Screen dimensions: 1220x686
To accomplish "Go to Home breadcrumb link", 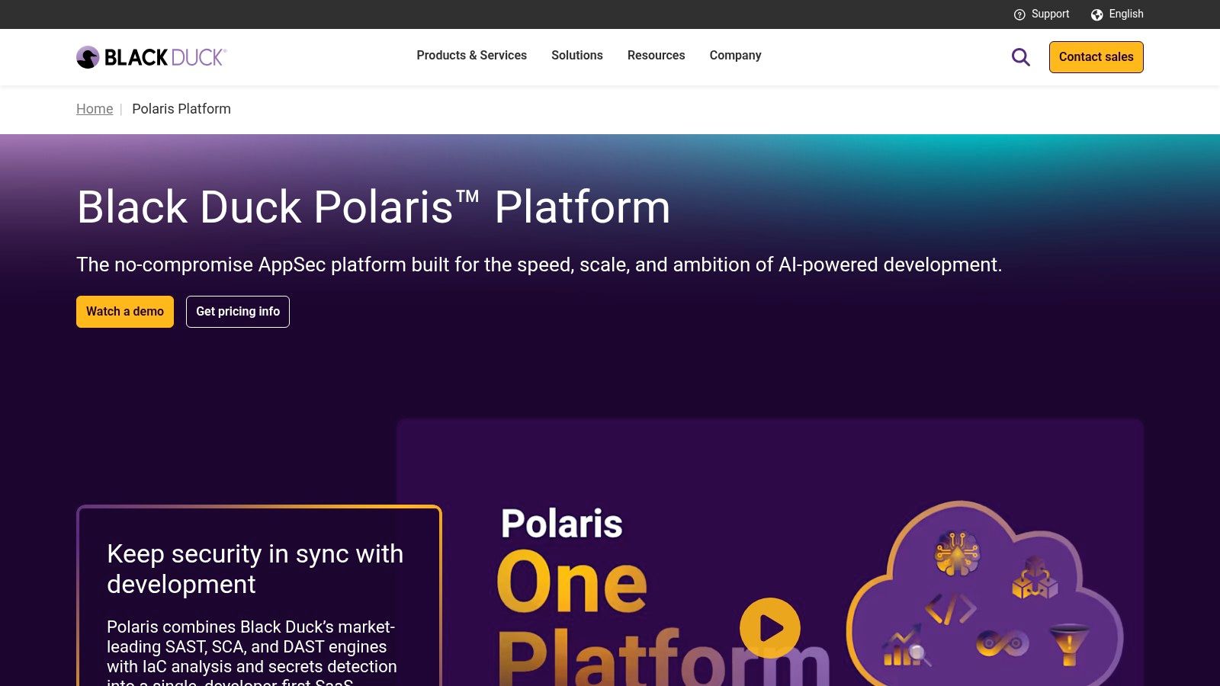I will pyautogui.click(x=95, y=109).
